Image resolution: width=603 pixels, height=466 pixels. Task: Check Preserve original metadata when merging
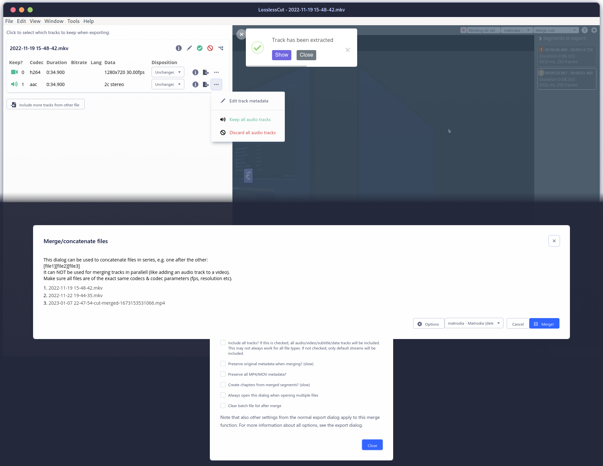223,364
